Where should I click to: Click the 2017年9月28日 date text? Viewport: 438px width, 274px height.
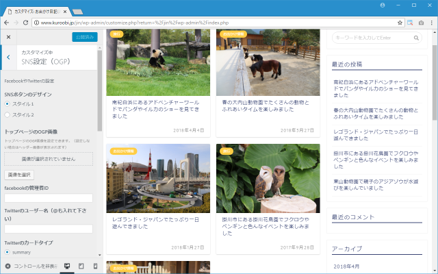point(297,247)
